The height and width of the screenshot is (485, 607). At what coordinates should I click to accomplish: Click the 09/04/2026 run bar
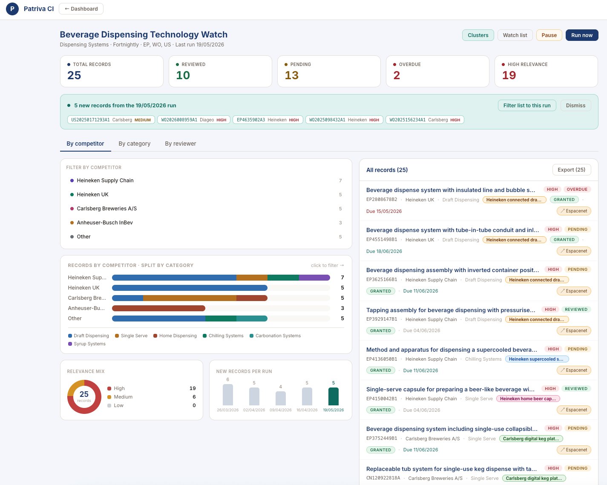pyautogui.click(x=281, y=398)
